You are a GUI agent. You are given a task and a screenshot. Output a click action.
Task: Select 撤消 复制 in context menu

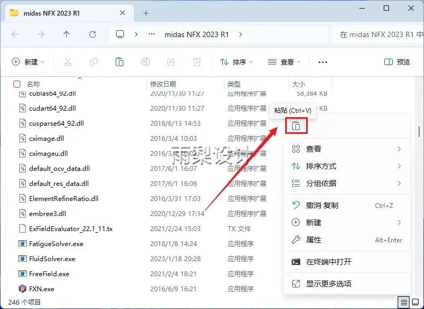[347, 205]
